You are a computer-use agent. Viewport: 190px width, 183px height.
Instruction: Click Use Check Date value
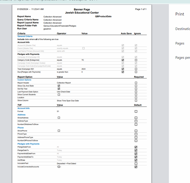click(63, 92)
